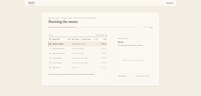The image size is (201, 96).
Task: Click WAITING status in Score concept B row
Action: [x=104, y=63]
